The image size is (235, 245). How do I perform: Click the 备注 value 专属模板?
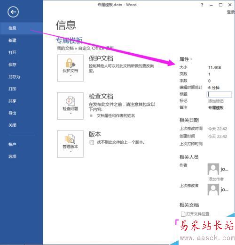216,108
